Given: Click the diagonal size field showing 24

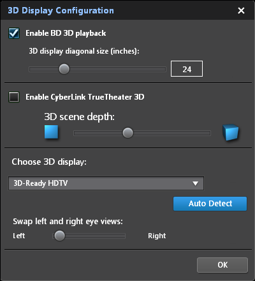Looking at the screenshot, I should point(187,69).
